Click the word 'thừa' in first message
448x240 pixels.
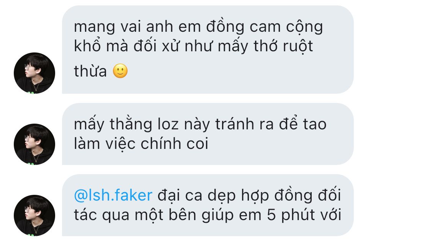pos(90,71)
